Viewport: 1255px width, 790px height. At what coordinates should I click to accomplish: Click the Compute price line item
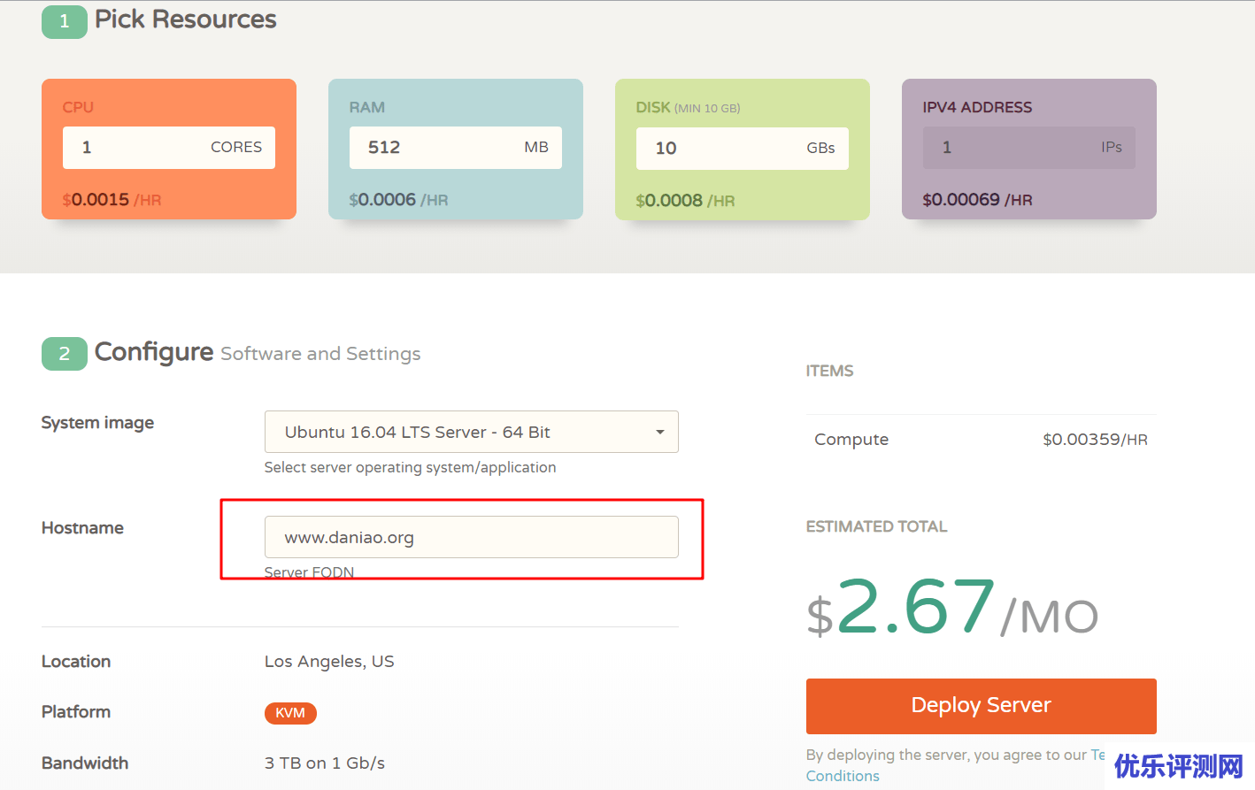pos(981,440)
